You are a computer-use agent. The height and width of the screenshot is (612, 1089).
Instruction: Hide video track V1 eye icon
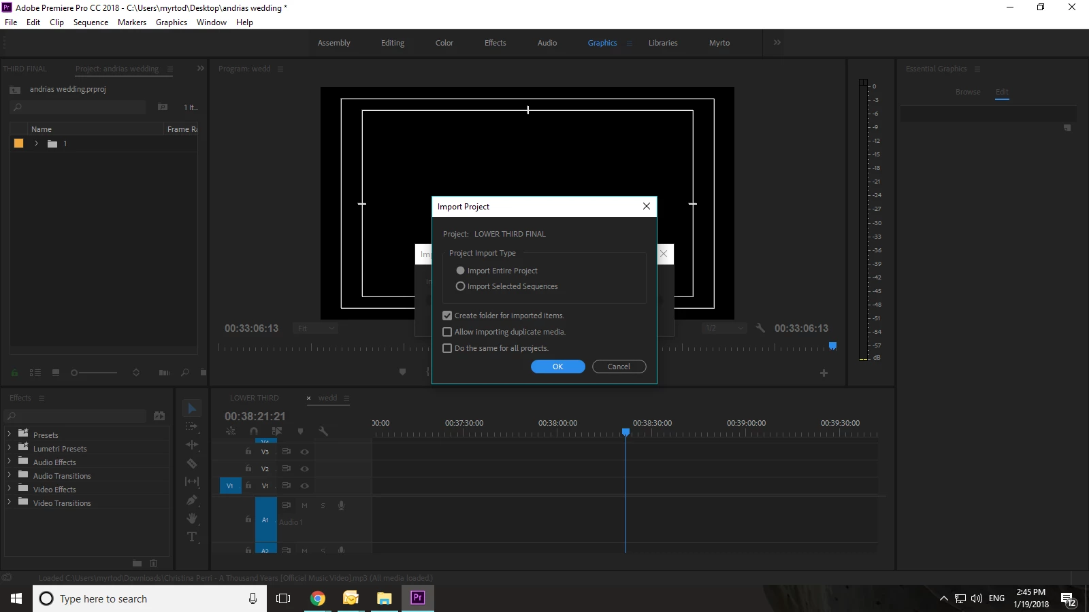pyautogui.click(x=305, y=486)
